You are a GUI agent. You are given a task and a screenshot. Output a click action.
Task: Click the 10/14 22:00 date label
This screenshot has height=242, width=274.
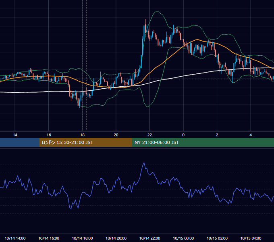(149, 238)
